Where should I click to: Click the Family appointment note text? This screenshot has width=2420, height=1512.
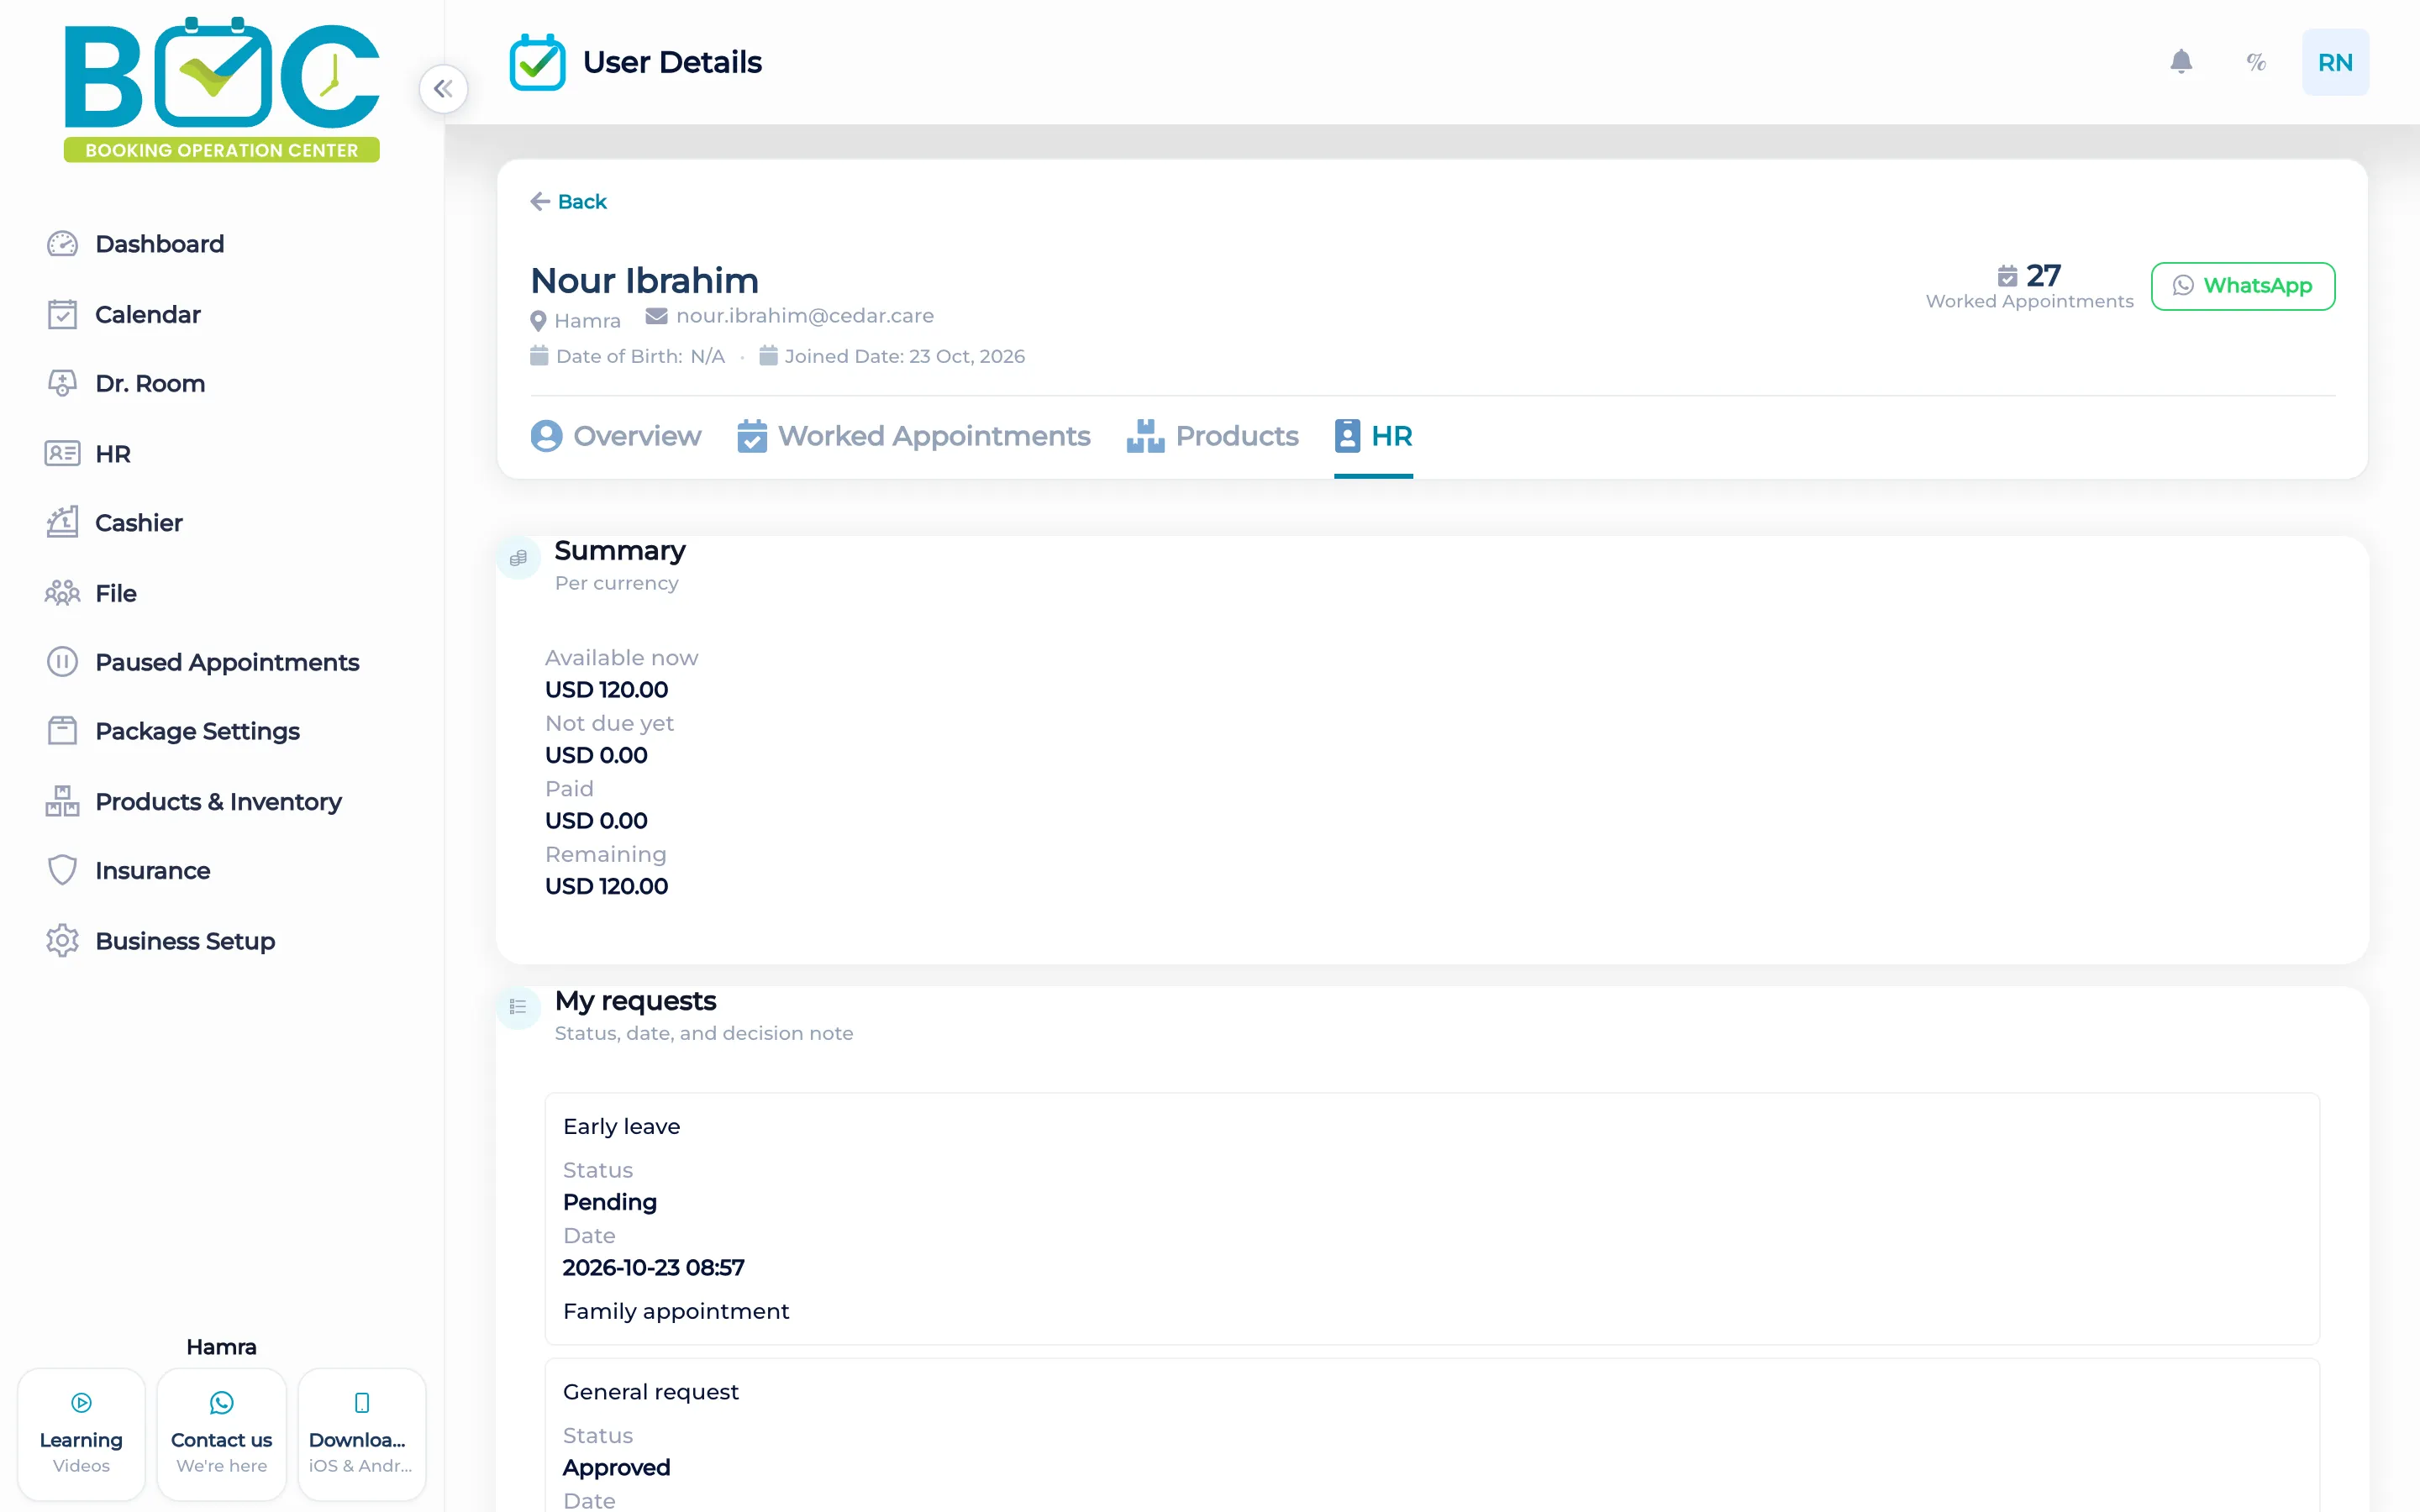point(676,1311)
